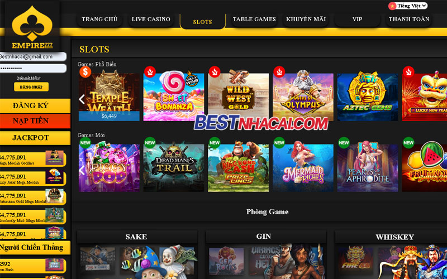
Task: Go to the Khuyến Mãi menu tab
Action: 306,20
